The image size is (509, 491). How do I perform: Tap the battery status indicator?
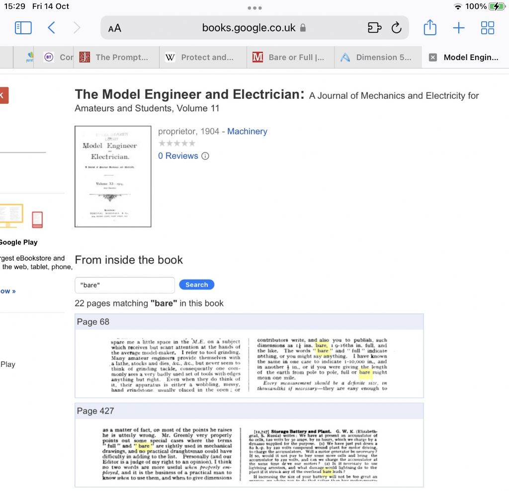497,6
